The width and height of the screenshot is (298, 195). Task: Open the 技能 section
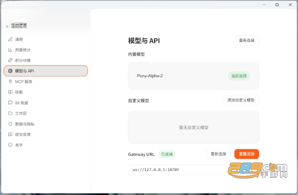pyautogui.click(x=46, y=92)
